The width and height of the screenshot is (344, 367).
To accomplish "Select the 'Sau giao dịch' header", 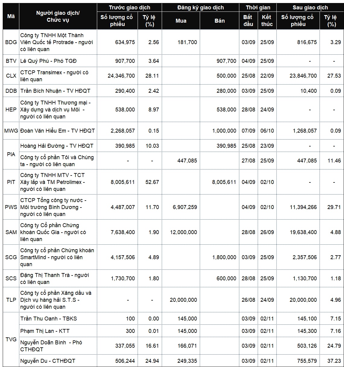I will coord(310,8).
